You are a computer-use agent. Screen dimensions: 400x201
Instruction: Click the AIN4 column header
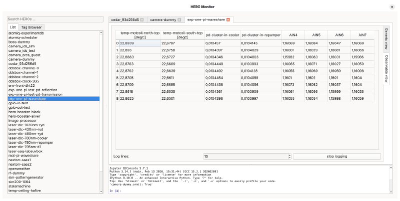(x=293, y=35)
